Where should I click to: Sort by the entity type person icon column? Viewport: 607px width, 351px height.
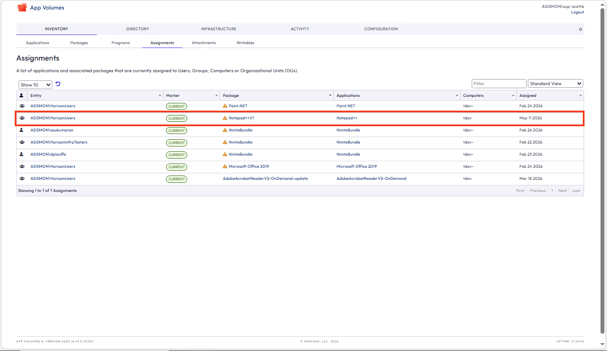coord(22,96)
